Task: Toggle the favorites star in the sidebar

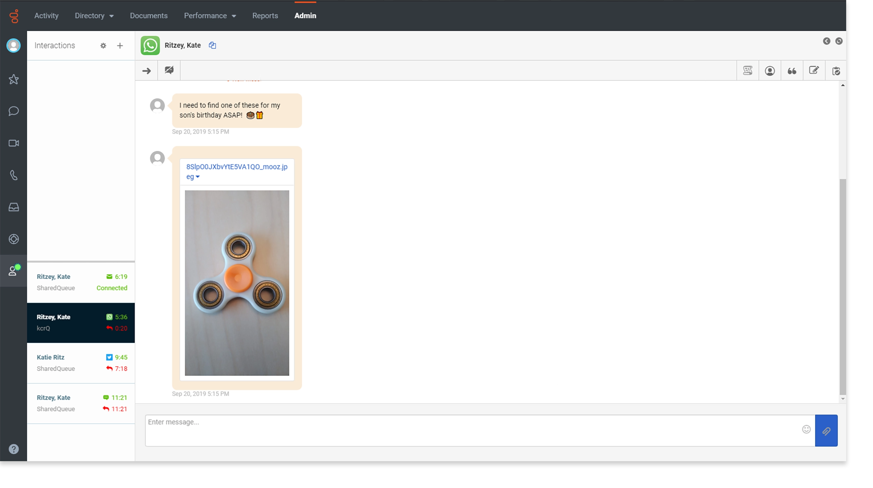Action: pos(14,79)
